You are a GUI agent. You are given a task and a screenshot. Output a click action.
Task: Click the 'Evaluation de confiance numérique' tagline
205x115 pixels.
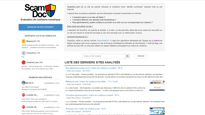click(40, 20)
